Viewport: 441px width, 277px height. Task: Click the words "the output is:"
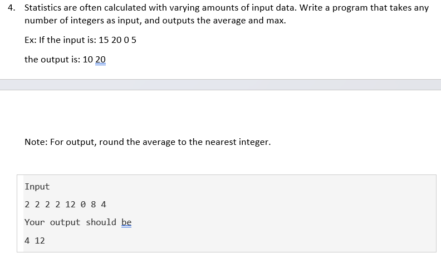pos(52,60)
